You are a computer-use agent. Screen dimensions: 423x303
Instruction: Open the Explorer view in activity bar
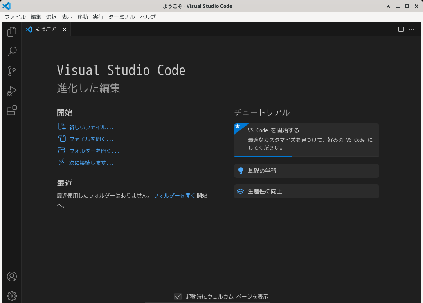tap(11, 32)
